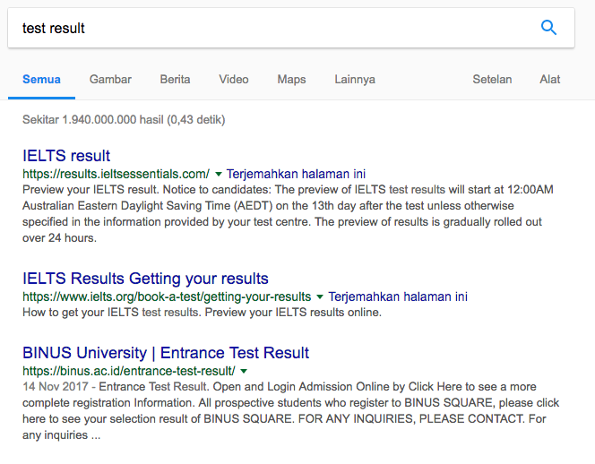Translate the ielts.org page via Terjemahkan link
Screen dimensions: 595x464
coord(398,296)
